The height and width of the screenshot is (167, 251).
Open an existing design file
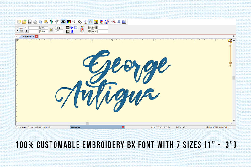(24, 22)
